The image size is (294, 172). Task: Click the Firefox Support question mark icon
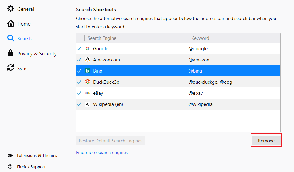(x=10, y=166)
